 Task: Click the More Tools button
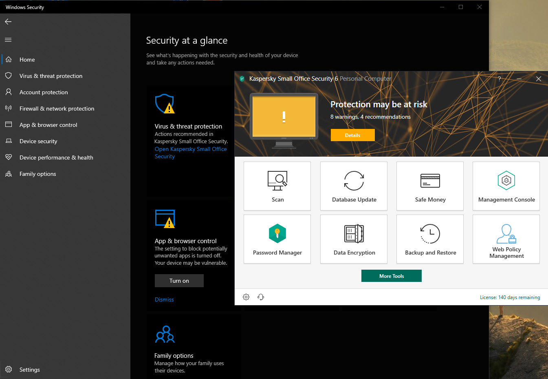point(392,276)
